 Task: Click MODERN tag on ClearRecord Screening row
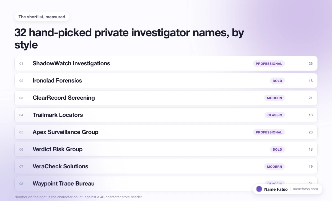(274, 98)
